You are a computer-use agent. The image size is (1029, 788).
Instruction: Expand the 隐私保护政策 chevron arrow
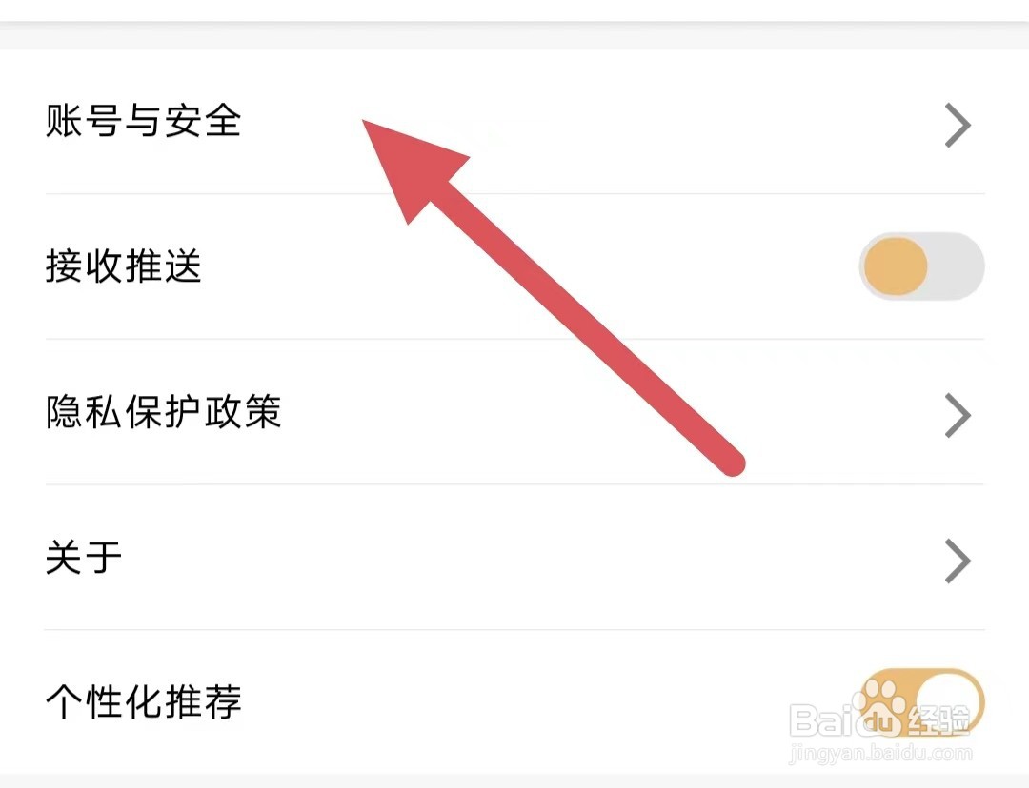tap(957, 416)
